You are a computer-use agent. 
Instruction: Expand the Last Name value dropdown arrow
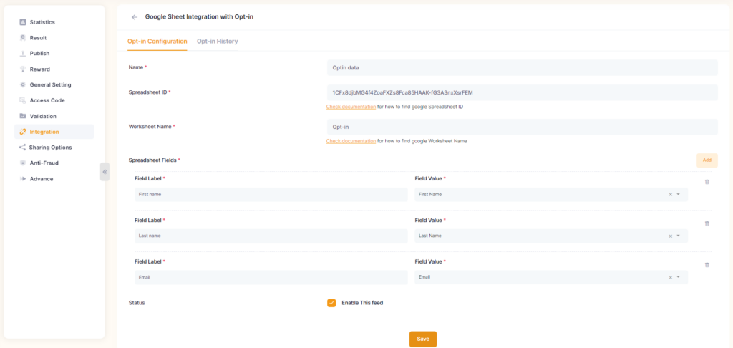pyautogui.click(x=679, y=236)
